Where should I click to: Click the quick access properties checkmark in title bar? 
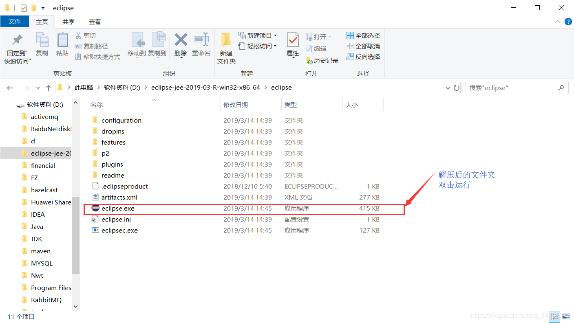click(x=23, y=8)
